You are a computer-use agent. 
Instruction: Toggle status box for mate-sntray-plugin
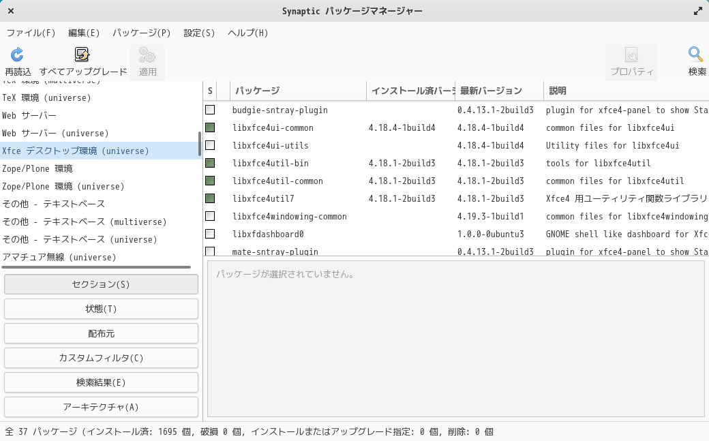(210, 251)
